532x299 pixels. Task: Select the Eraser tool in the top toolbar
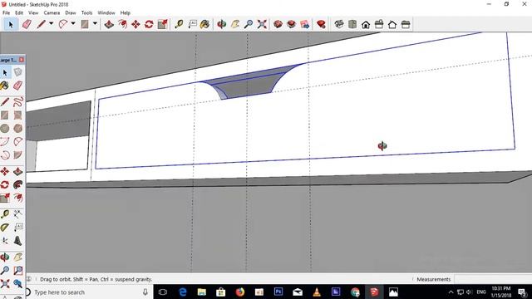click(x=27, y=24)
